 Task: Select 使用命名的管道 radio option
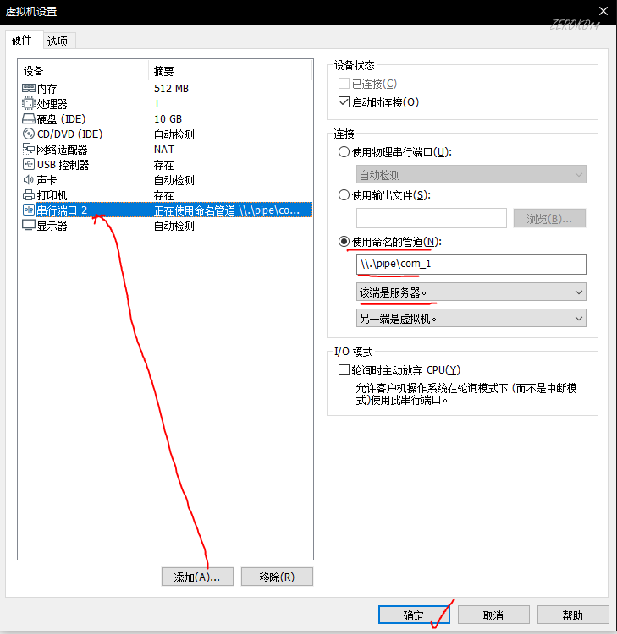344,242
